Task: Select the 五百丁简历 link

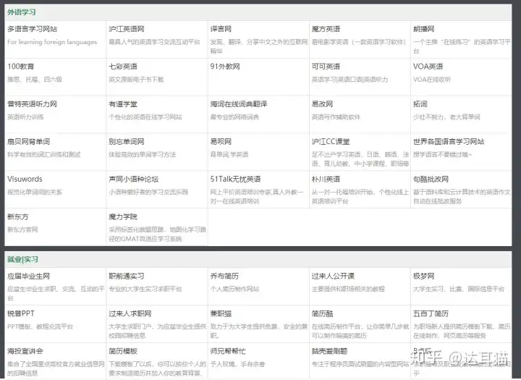Action: coord(431,313)
